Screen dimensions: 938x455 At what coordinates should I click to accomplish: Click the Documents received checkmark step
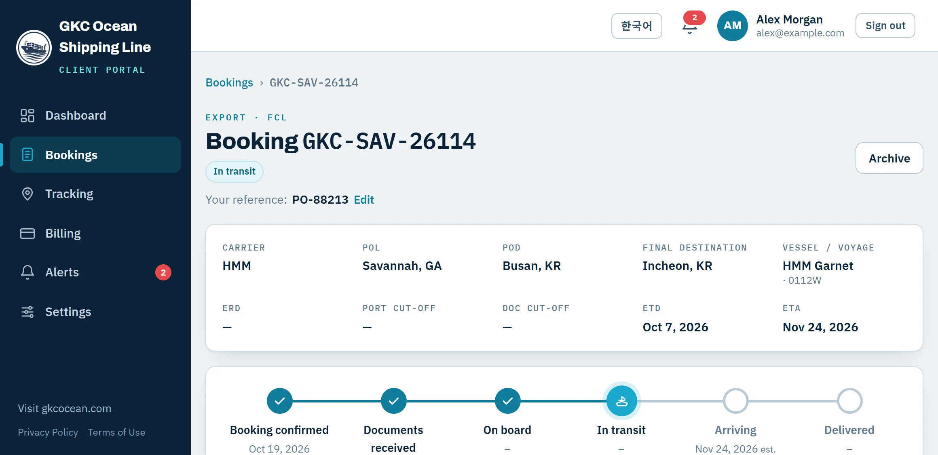click(x=393, y=401)
